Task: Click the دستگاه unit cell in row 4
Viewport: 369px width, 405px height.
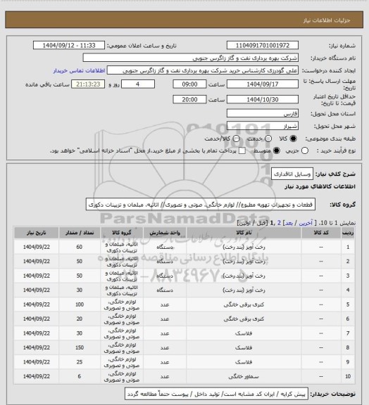Action: pos(165,290)
